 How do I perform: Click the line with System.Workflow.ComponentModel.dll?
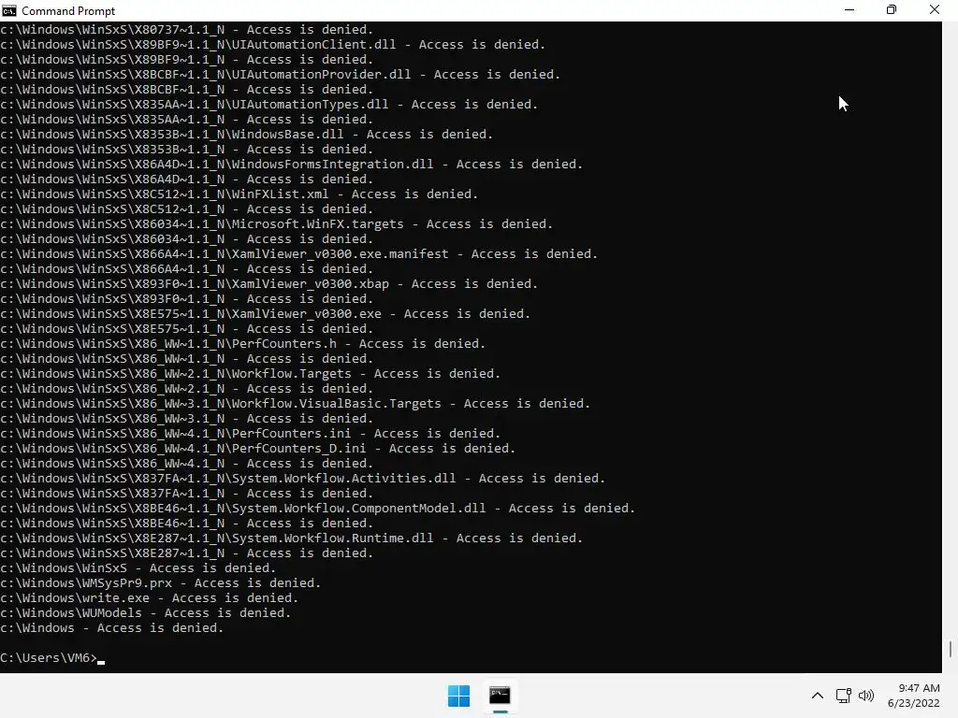point(318,509)
